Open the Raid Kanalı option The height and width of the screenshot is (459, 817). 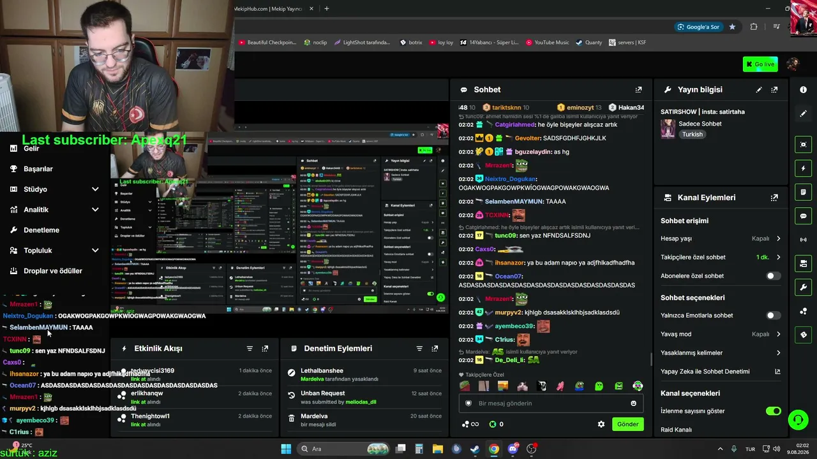pos(676,430)
